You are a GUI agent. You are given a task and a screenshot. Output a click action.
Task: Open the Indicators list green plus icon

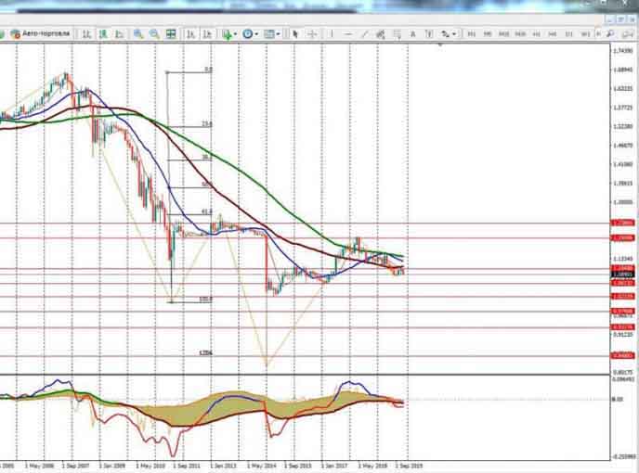[x=227, y=34]
